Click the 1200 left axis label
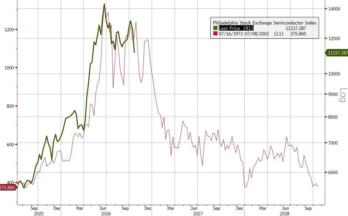Viewport: 348px width, 216px height. 9,30
